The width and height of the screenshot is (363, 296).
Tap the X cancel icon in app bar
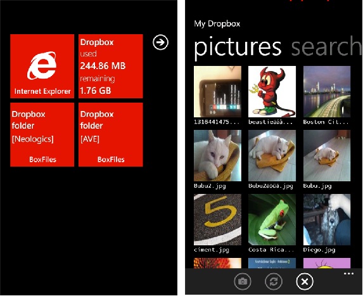point(305,281)
